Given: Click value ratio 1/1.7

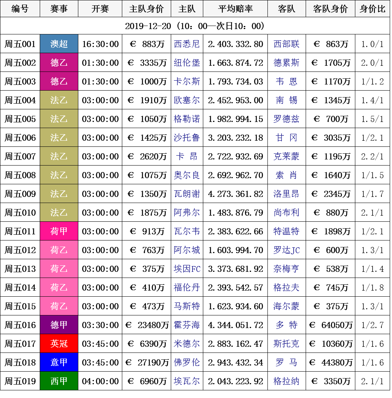Looking at the screenshot, I should [372, 194].
